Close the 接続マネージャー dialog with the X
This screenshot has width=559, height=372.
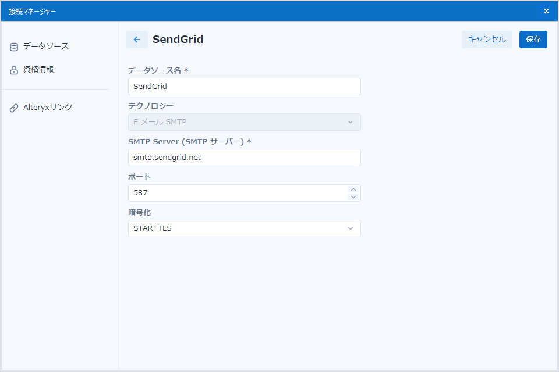[x=546, y=11]
